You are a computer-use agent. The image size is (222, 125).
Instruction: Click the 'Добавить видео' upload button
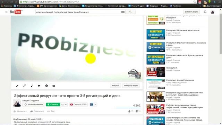click(191, 12)
